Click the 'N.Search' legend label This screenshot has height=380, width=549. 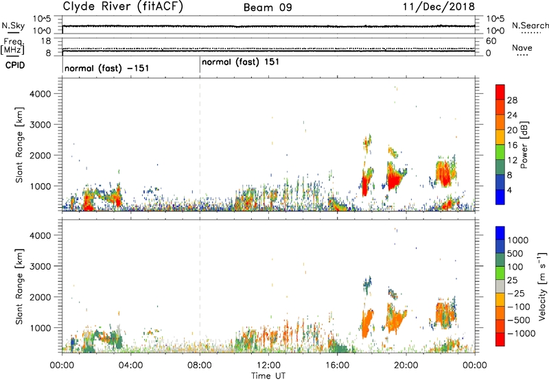point(530,25)
